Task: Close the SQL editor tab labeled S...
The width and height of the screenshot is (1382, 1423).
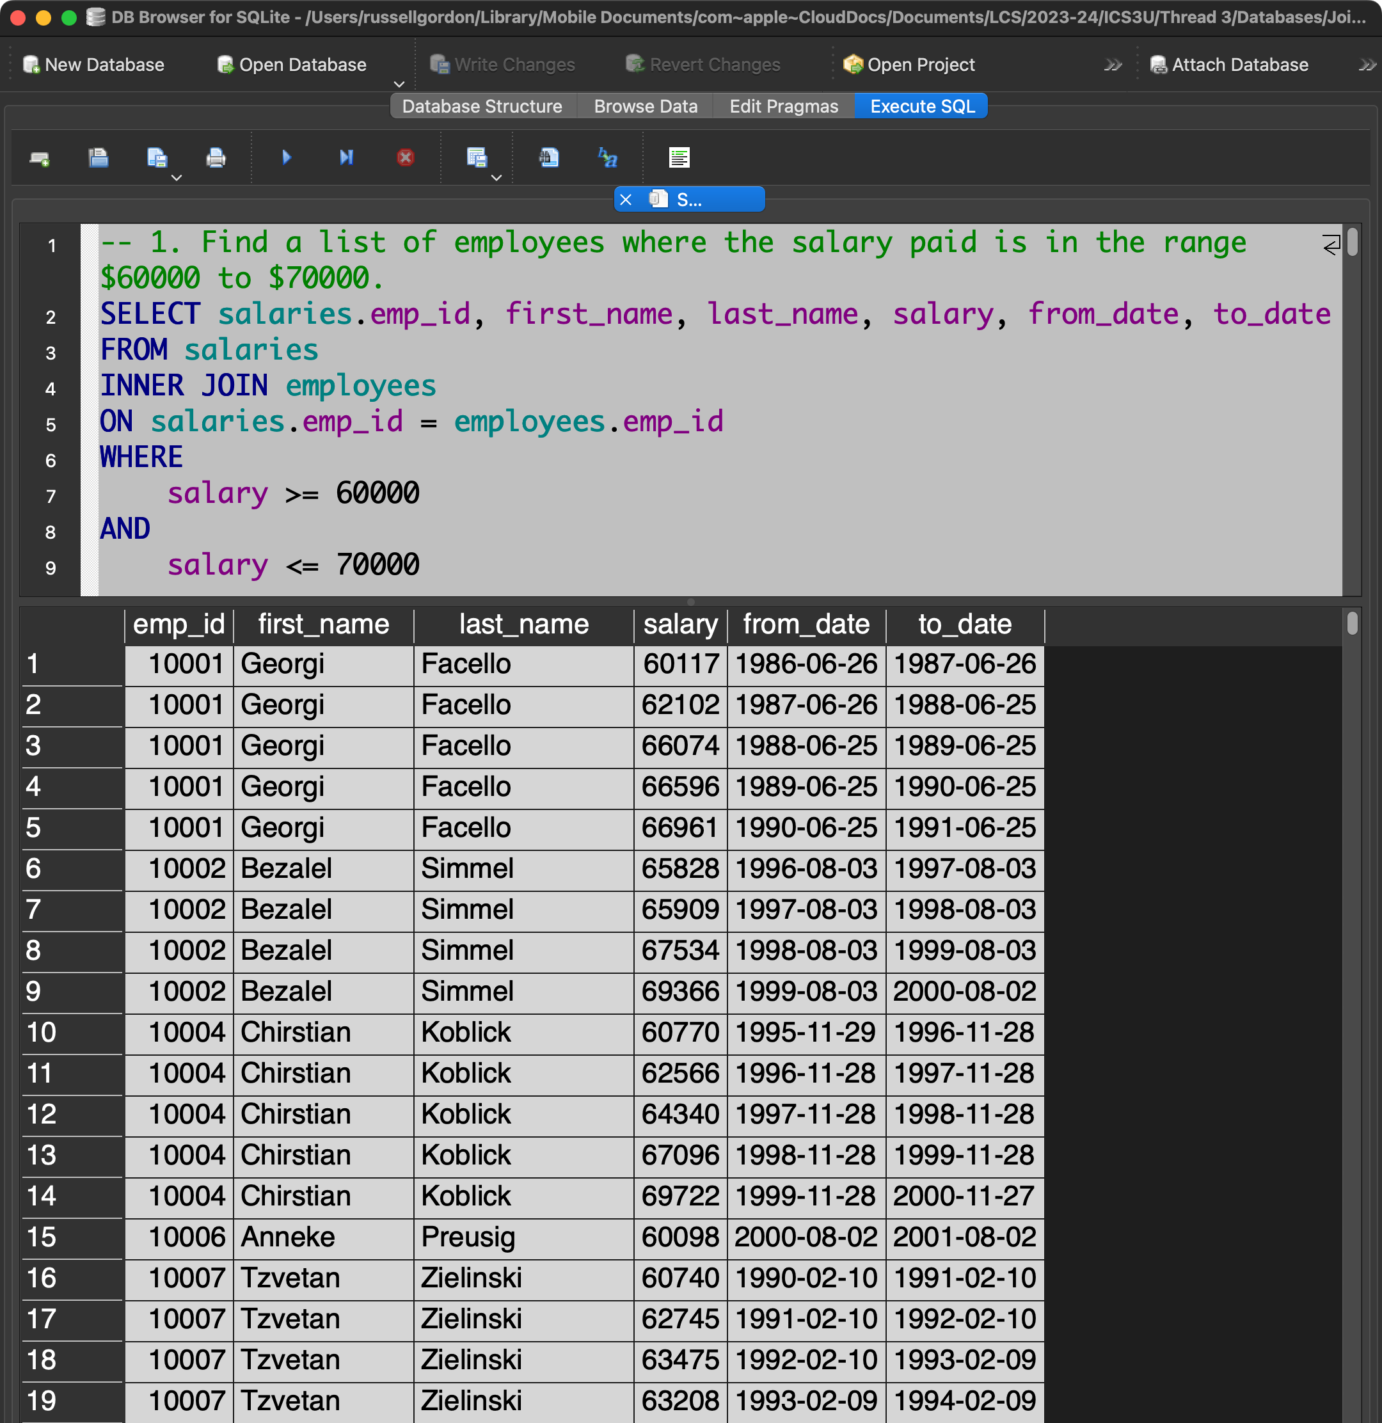Action: click(x=626, y=200)
